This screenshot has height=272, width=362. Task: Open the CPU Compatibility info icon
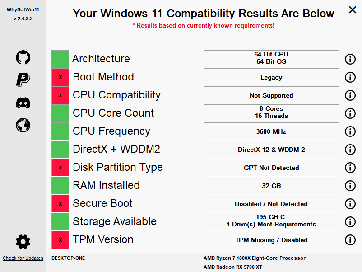[x=350, y=95]
